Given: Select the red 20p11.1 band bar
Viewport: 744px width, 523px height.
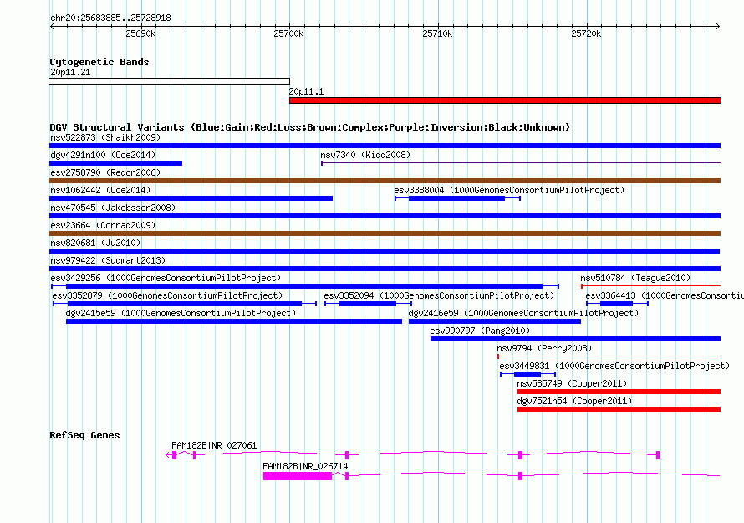Looking at the screenshot, I should [505, 100].
